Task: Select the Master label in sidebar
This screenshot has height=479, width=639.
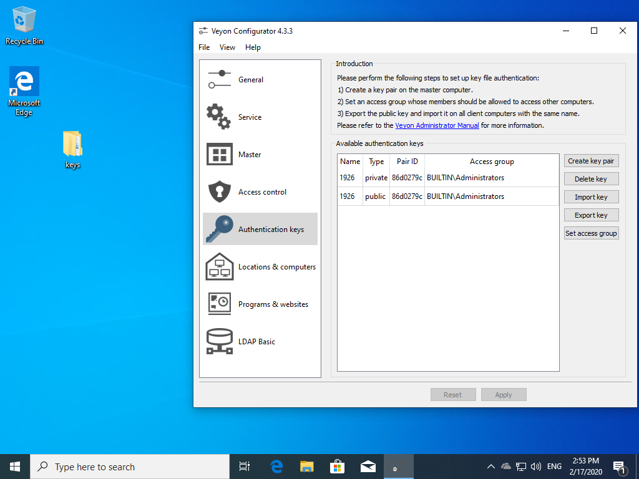Action: (x=250, y=155)
